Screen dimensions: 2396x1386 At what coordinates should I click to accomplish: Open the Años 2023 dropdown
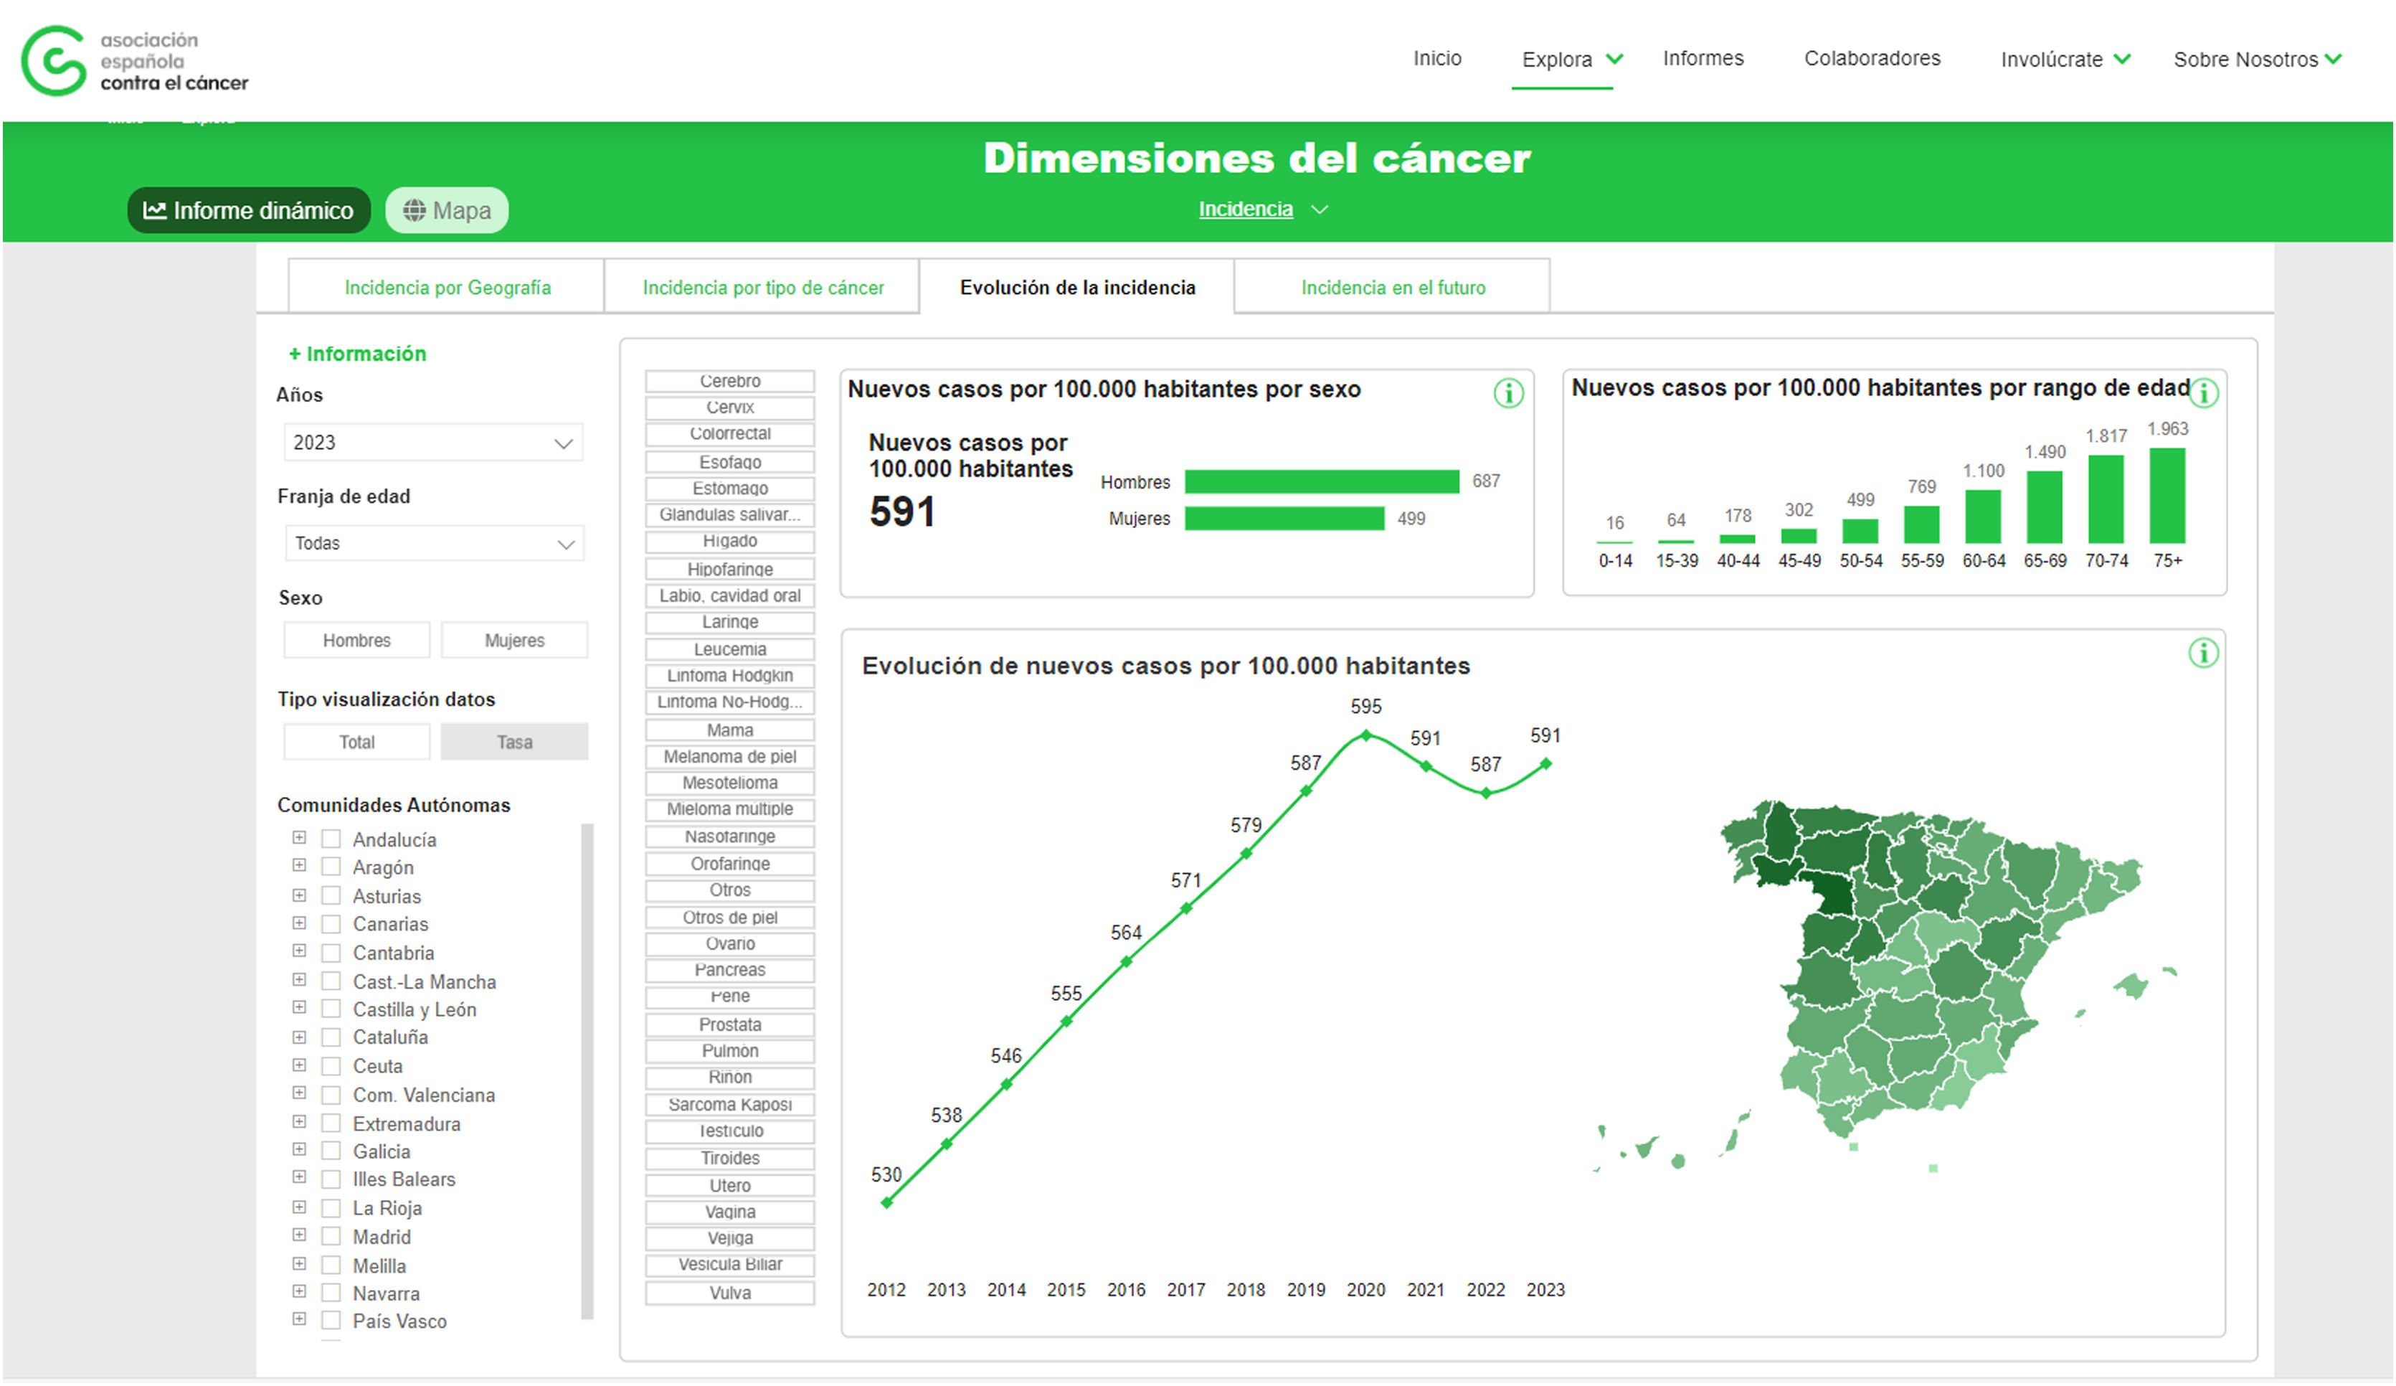(x=432, y=443)
